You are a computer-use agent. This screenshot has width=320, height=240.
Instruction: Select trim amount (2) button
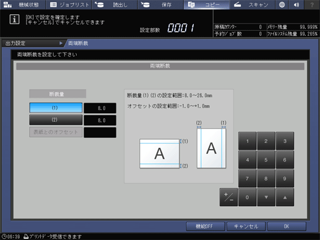[56, 120]
